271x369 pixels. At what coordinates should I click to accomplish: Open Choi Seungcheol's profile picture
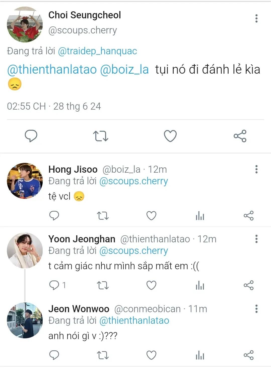pos(25,25)
